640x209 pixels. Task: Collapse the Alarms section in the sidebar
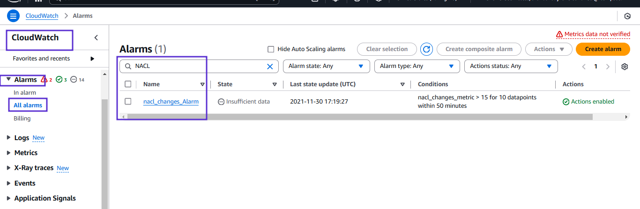click(x=8, y=80)
